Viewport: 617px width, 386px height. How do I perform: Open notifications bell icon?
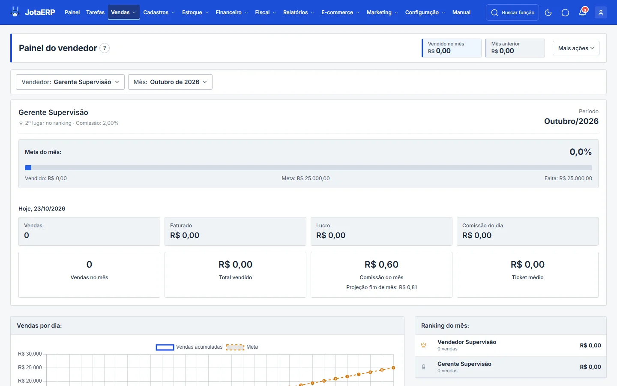click(583, 12)
